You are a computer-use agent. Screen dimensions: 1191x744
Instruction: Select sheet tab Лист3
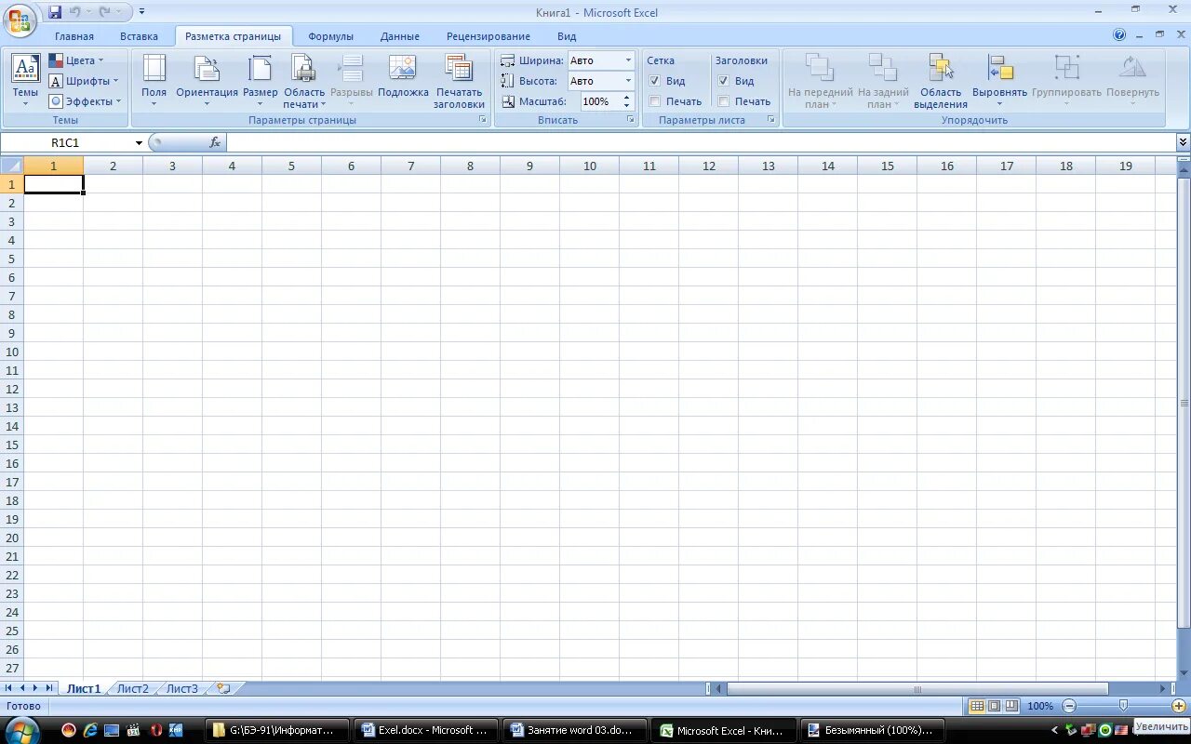point(182,688)
